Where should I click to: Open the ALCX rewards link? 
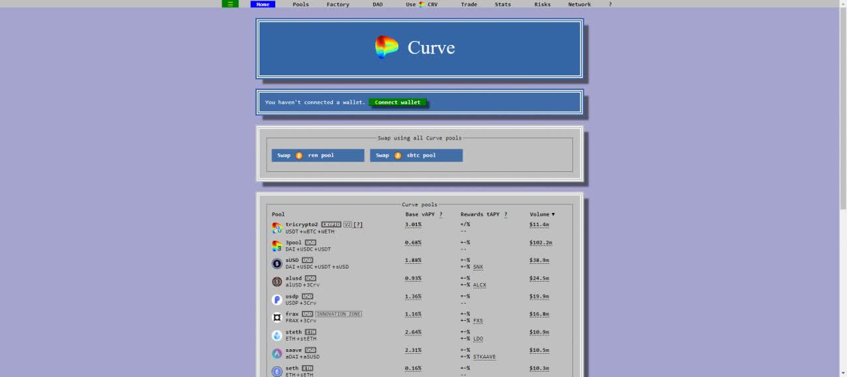pyautogui.click(x=480, y=285)
